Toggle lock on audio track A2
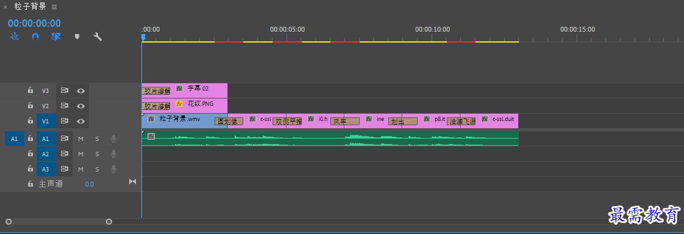Viewport: 684px width, 234px height. (x=30, y=154)
